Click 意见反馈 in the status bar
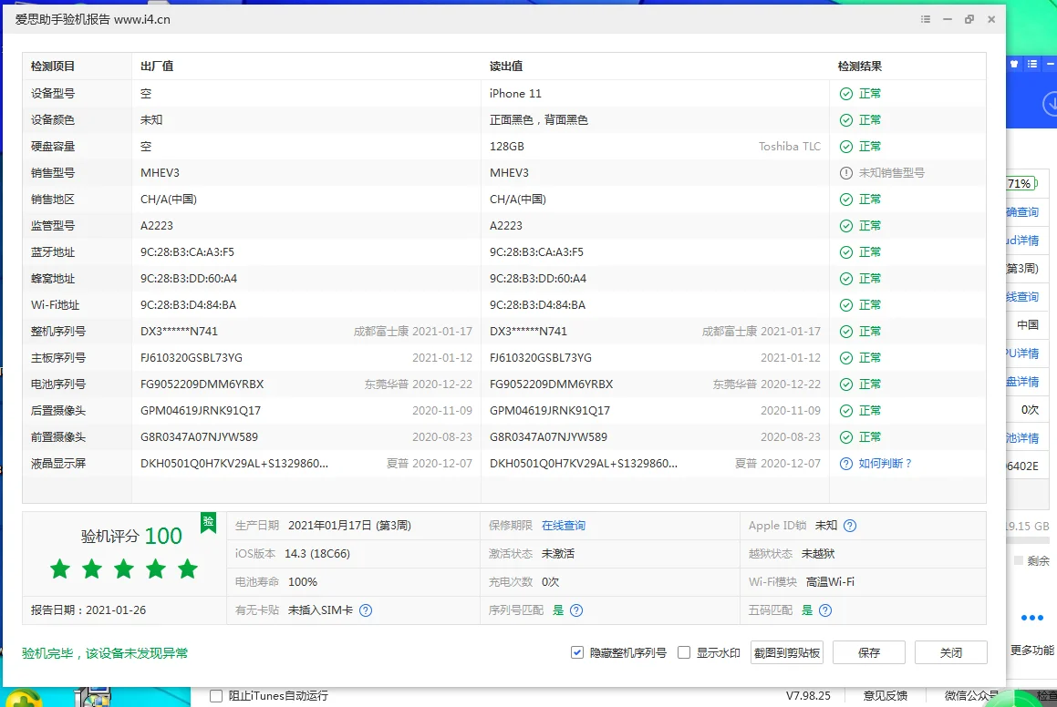Screen dimensions: 1057x707 pos(886,695)
